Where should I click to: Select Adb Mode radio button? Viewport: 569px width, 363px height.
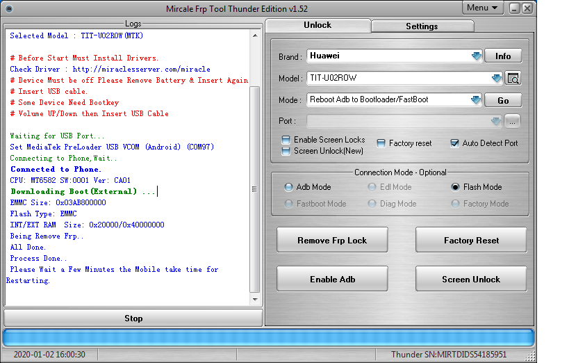pyautogui.click(x=288, y=187)
